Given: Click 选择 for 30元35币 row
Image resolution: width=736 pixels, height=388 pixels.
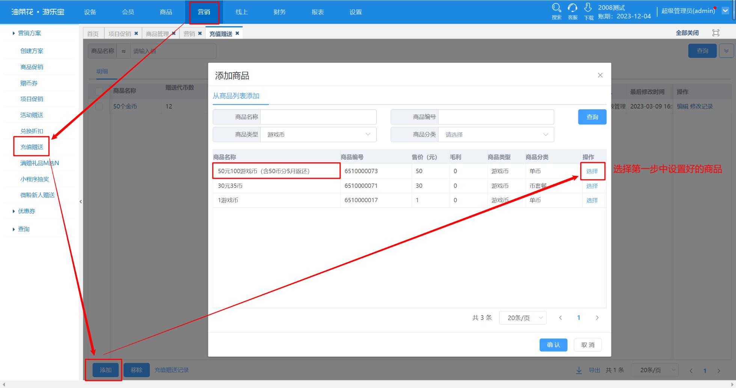Looking at the screenshot, I should point(592,186).
